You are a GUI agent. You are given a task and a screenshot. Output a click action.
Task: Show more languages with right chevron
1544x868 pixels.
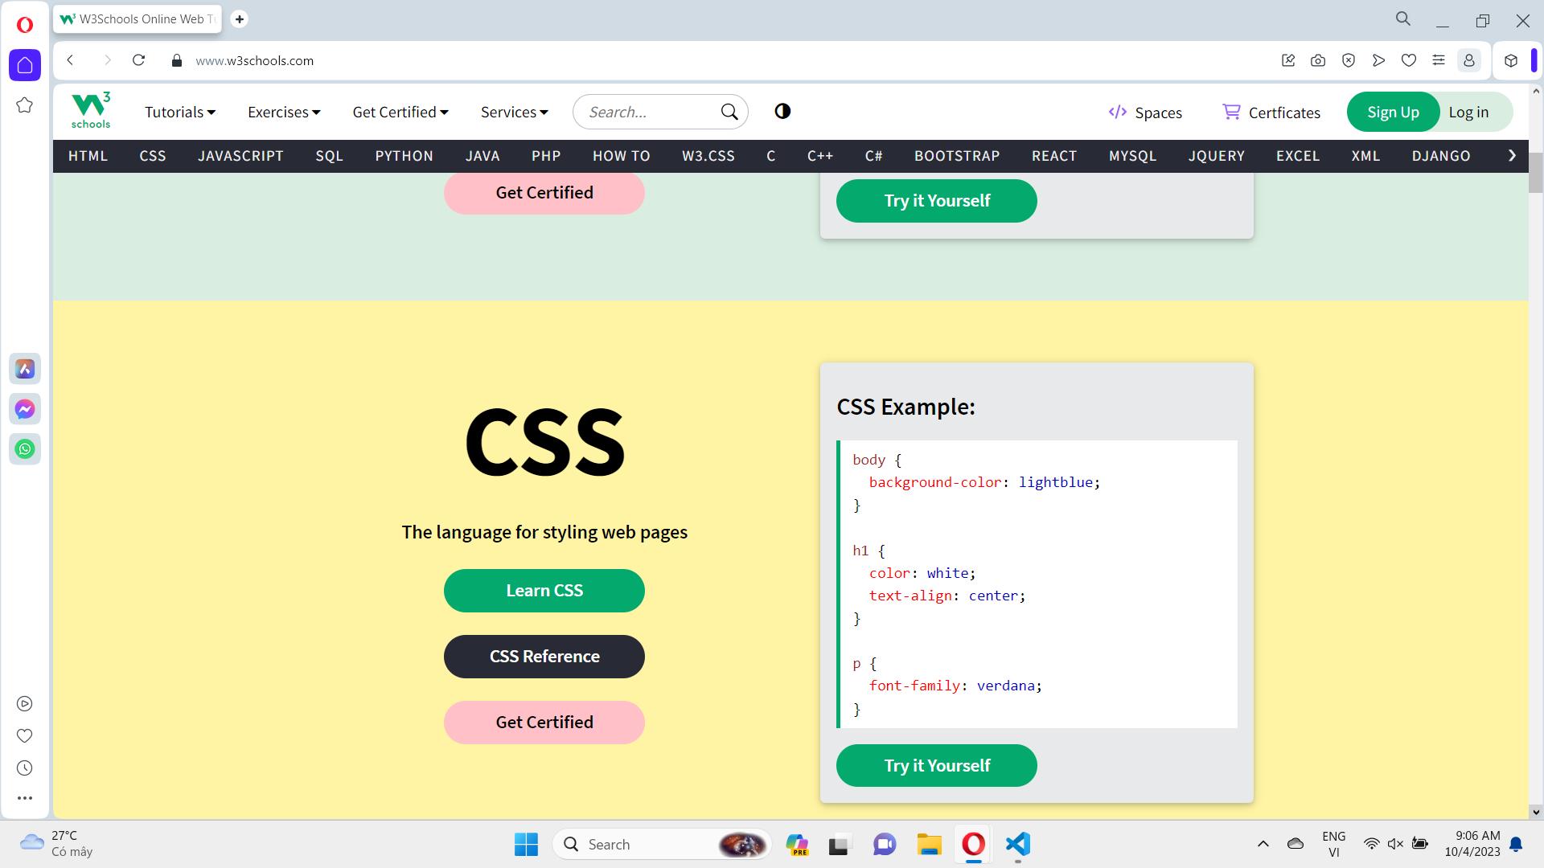1512,156
